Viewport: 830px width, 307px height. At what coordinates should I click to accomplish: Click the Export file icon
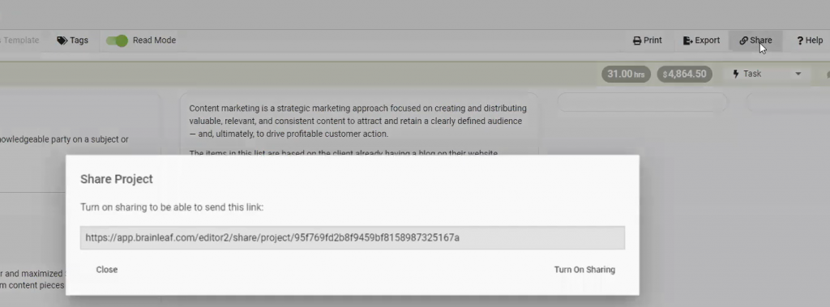pyautogui.click(x=687, y=41)
